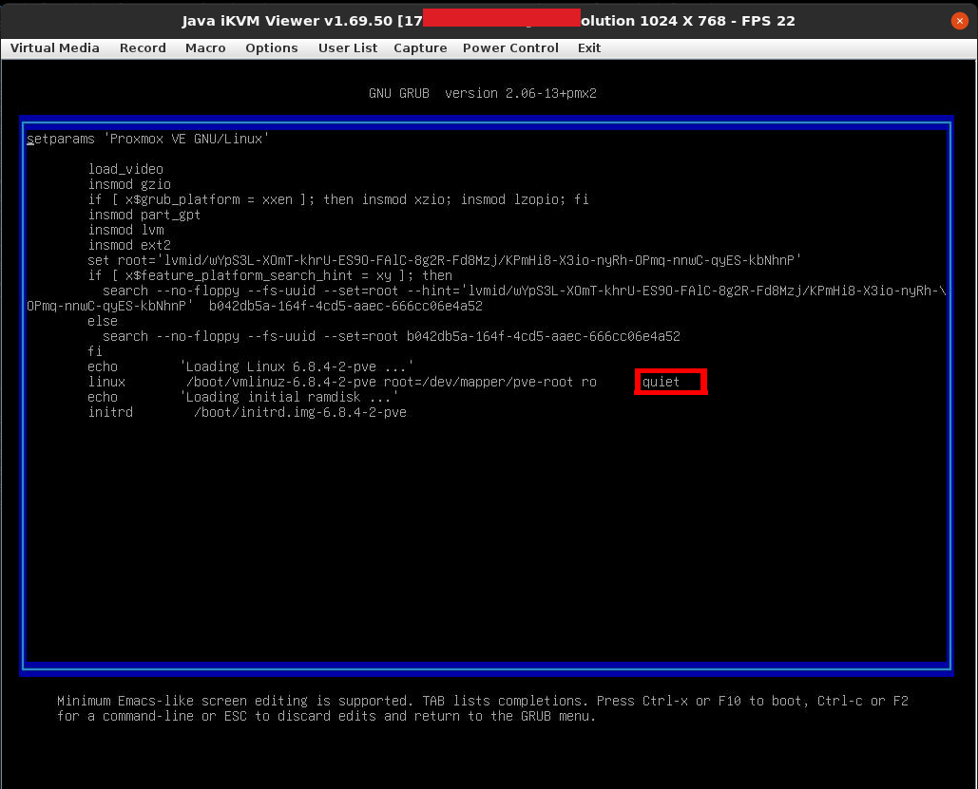The height and width of the screenshot is (789, 978).
Task: Close the iKVM Viewer window
Action: pyautogui.click(x=959, y=21)
